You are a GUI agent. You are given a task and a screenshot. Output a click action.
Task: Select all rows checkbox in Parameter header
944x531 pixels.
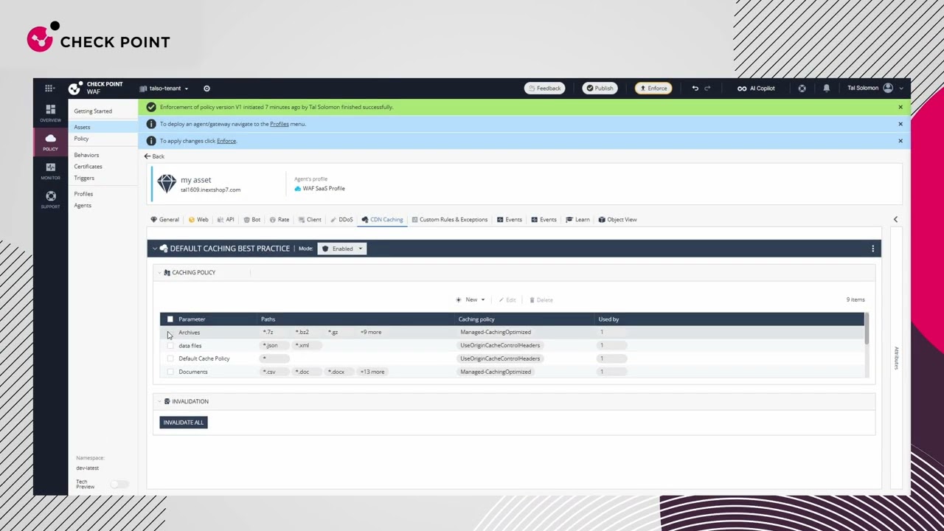click(x=170, y=319)
